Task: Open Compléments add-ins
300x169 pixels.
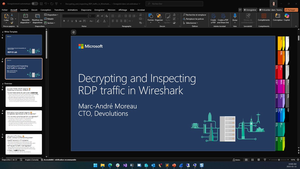Action: coord(264,17)
